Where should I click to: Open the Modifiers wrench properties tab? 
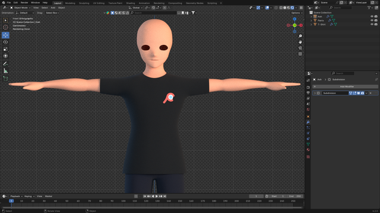coord(308,122)
